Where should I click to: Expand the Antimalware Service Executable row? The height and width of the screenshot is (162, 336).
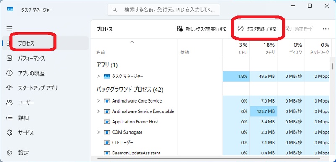coord(98,111)
